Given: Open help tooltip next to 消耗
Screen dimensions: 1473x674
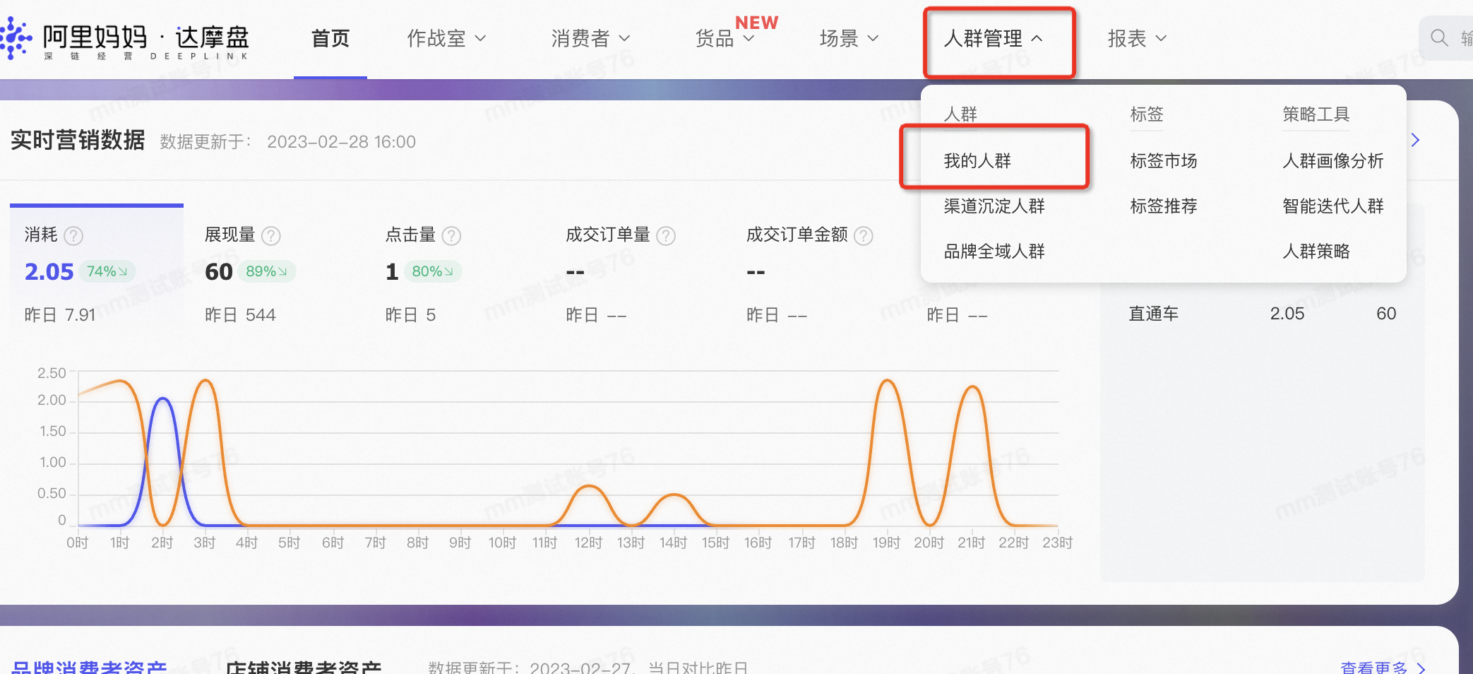Looking at the screenshot, I should [x=73, y=235].
